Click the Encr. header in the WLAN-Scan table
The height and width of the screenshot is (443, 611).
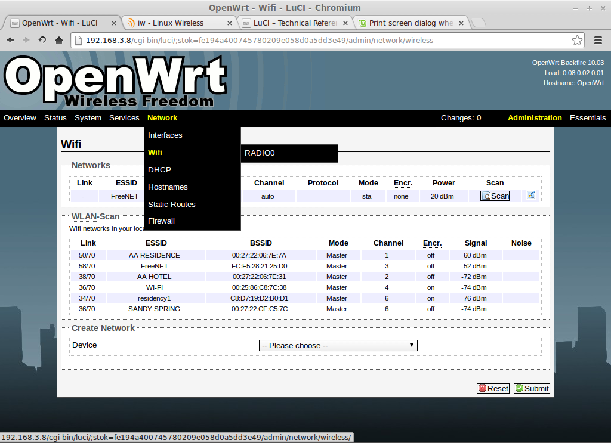tap(432, 243)
